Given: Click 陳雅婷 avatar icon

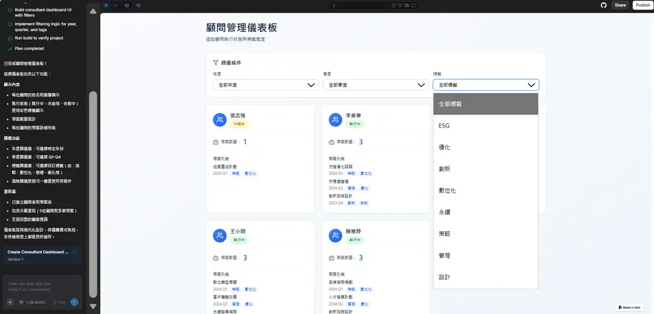Looking at the screenshot, I should pos(335,236).
